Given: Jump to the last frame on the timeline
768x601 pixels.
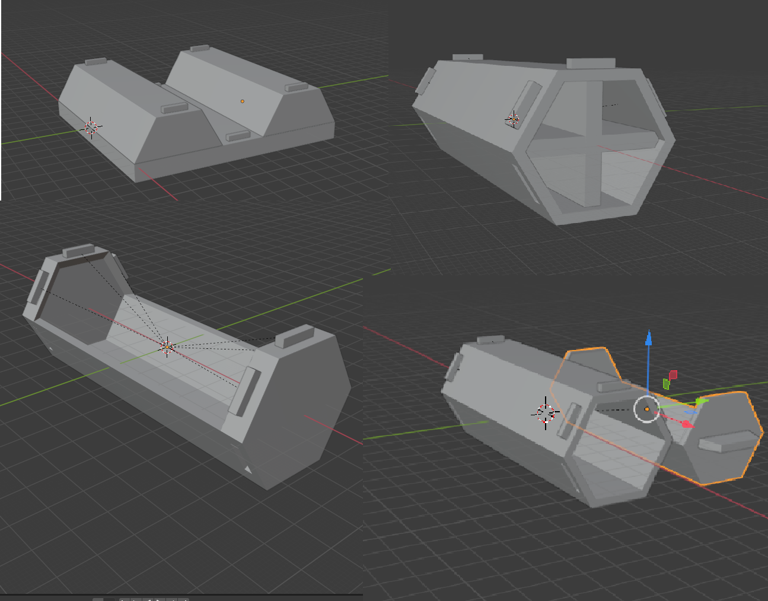Looking at the screenshot, I should coord(183,599).
